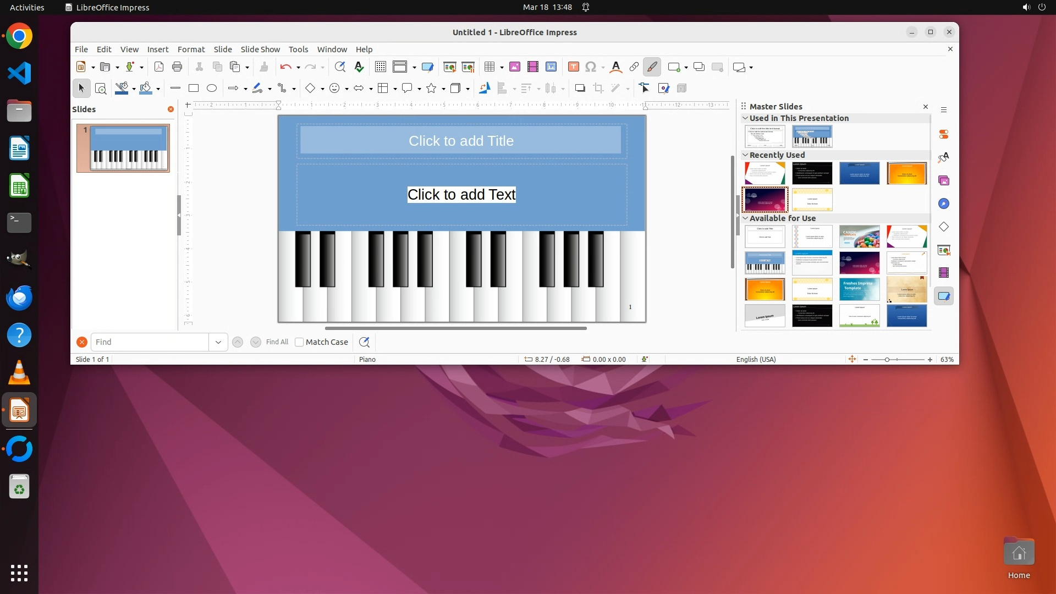This screenshot has width=1056, height=594.
Task: Collapse the Available for Use section
Action: (x=745, y=218)
